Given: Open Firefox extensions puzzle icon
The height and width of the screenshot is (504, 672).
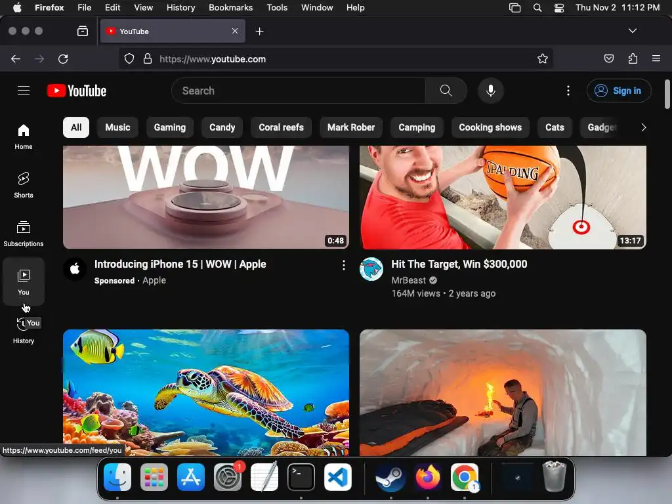Looking at the screenshot, I should pyautogui.click(x=633, y=58).
